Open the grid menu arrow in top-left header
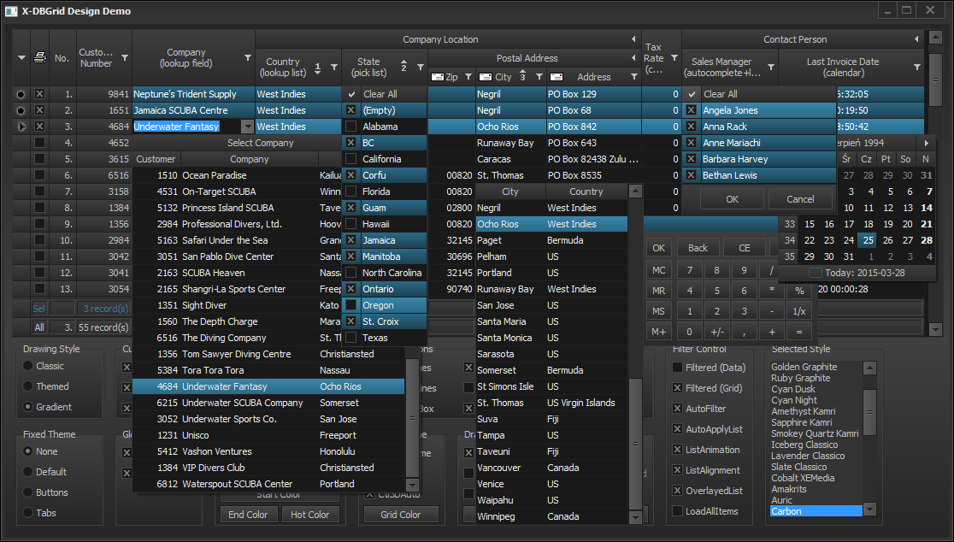Image resolution: width=954 pixels, height=542 pixels. [x=21, y=58]
